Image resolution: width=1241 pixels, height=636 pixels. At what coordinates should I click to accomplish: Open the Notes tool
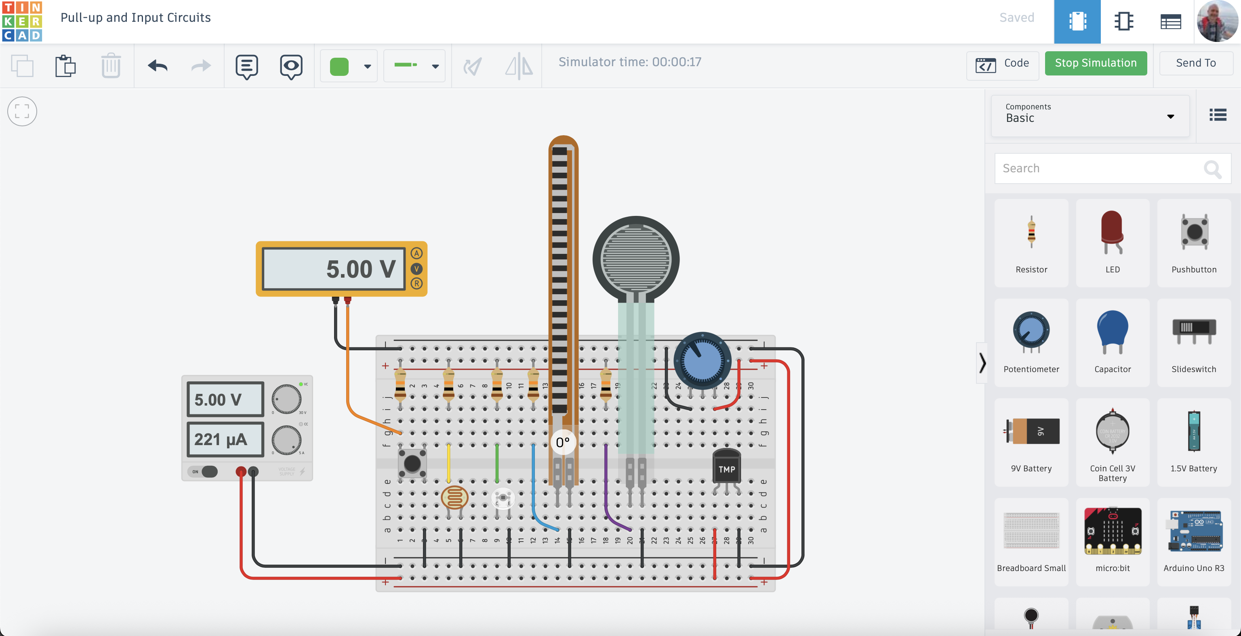247,67
